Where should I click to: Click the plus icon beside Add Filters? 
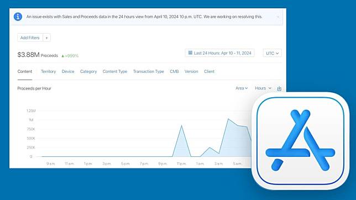tap(46, 38)
